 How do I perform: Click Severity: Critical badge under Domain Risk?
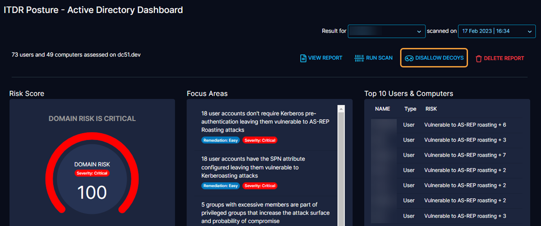(x=92, y=173)
